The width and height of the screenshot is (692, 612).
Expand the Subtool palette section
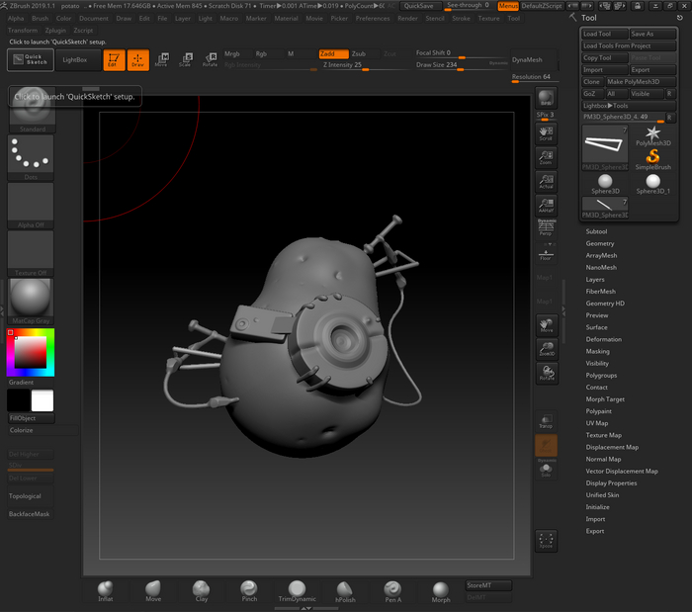click(x=597, y=231)
